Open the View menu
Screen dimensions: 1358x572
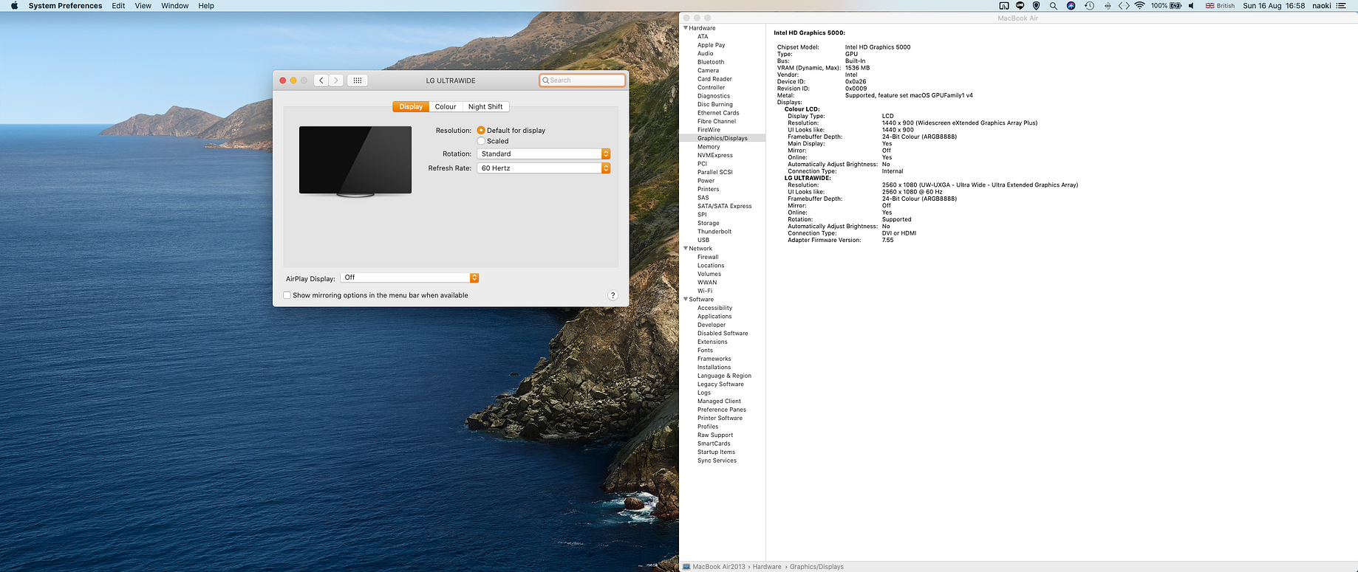pos(143,5)
